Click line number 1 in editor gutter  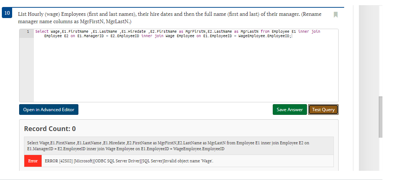point(28,32)
